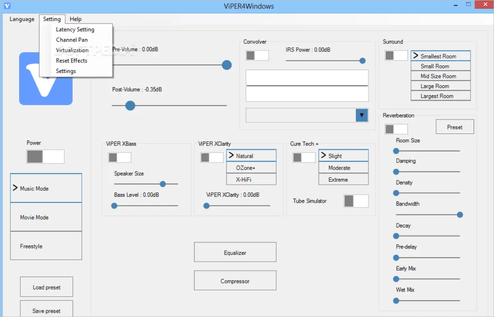
Task: Click the Damping slider handle
Action: [396, 172]
